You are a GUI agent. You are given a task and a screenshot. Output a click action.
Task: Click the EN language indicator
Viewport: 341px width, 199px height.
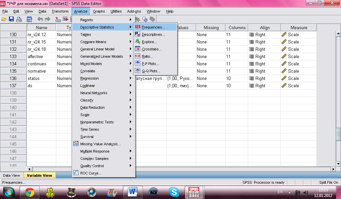click(280, 192)
